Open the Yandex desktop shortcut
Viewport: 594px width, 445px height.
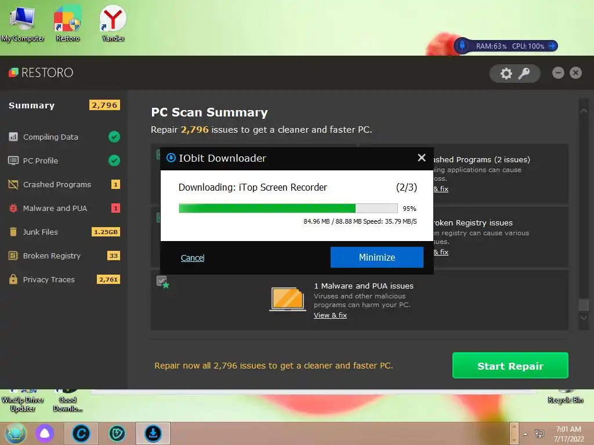click(113, 23)
